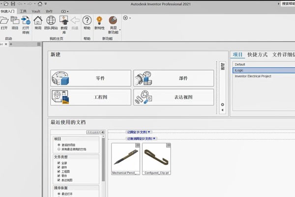The width and height of the screenshot is (295, 197).
Task: Click the quick access open-folder icon
Action: point(6,3)
